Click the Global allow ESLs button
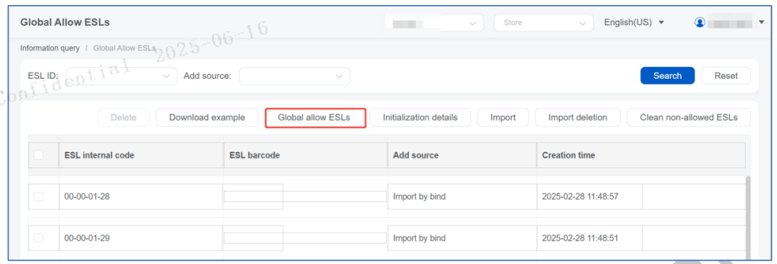Viewport: 777px width, 264px height. [315, 118]
